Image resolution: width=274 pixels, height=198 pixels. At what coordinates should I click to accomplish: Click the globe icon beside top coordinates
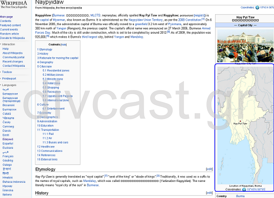tap(257, 7)
